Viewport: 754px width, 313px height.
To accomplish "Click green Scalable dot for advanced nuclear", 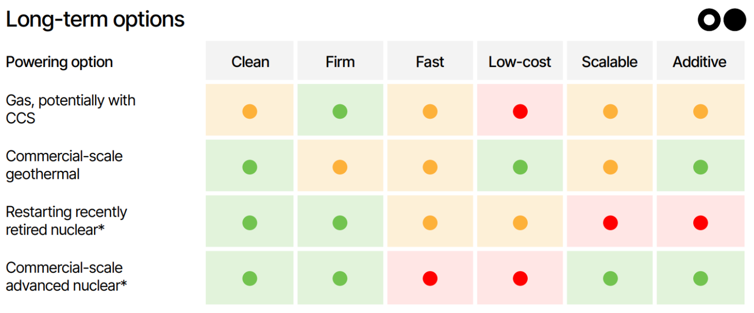I will click(610, 278).
